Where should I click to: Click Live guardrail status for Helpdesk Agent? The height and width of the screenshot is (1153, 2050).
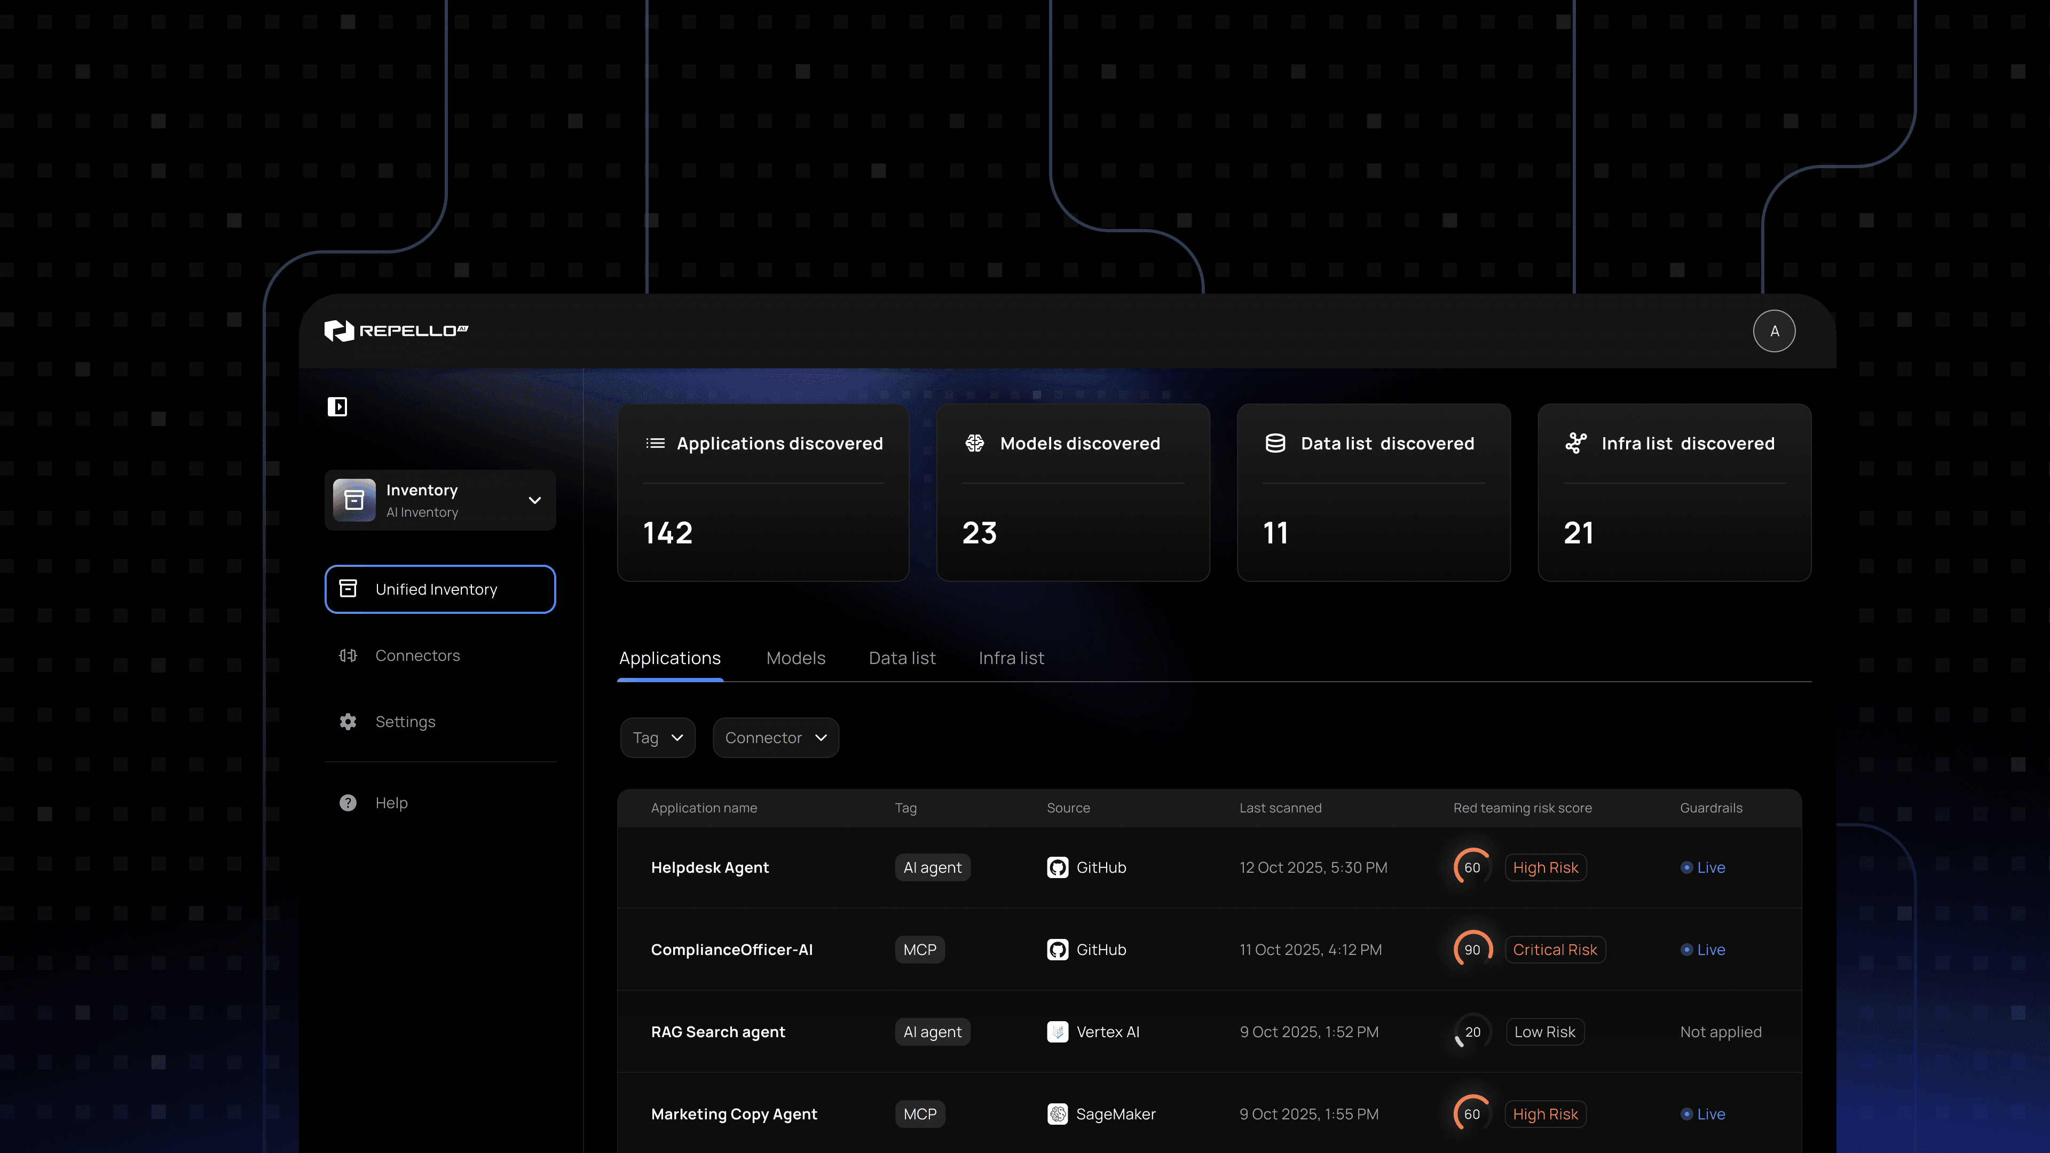(1703, 867)
